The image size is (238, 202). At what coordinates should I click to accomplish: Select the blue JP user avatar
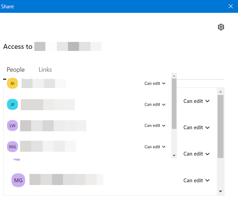coord(12,104)
